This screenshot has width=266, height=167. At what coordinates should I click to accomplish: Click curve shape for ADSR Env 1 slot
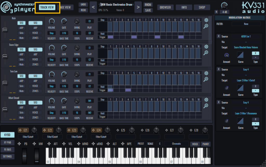pyautogui.click(x=240, y=55)
